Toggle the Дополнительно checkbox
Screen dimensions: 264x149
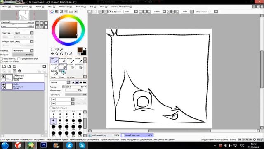(x=51, y=108)
